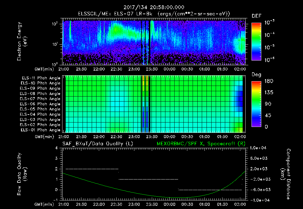The image size is (303, 209).
Task: Click the DEF color bar legend
Action: [x=256, y=41]
